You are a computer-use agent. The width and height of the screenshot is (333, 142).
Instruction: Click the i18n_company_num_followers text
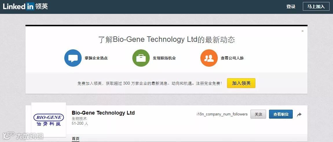click(222, 114)
